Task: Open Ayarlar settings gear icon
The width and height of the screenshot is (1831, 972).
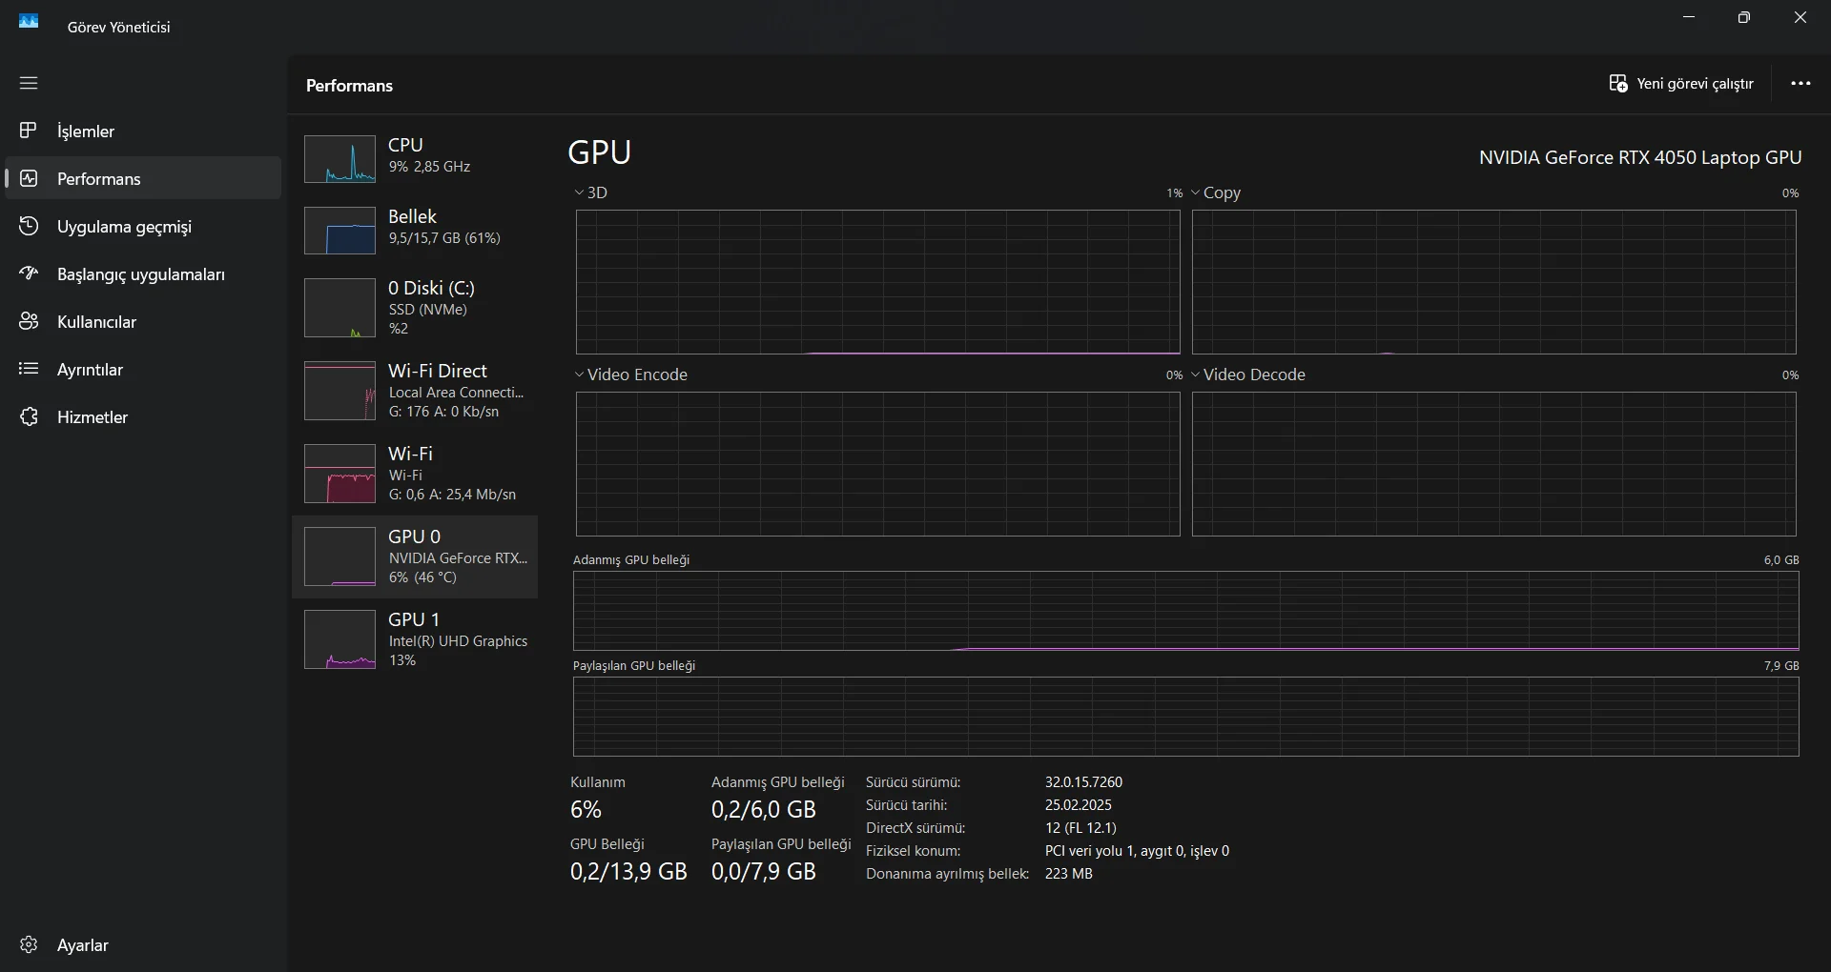Action: click(x=29, y=944)
